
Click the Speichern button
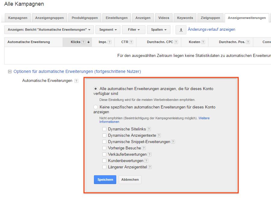pyautogui.click(x=105, y=180)
